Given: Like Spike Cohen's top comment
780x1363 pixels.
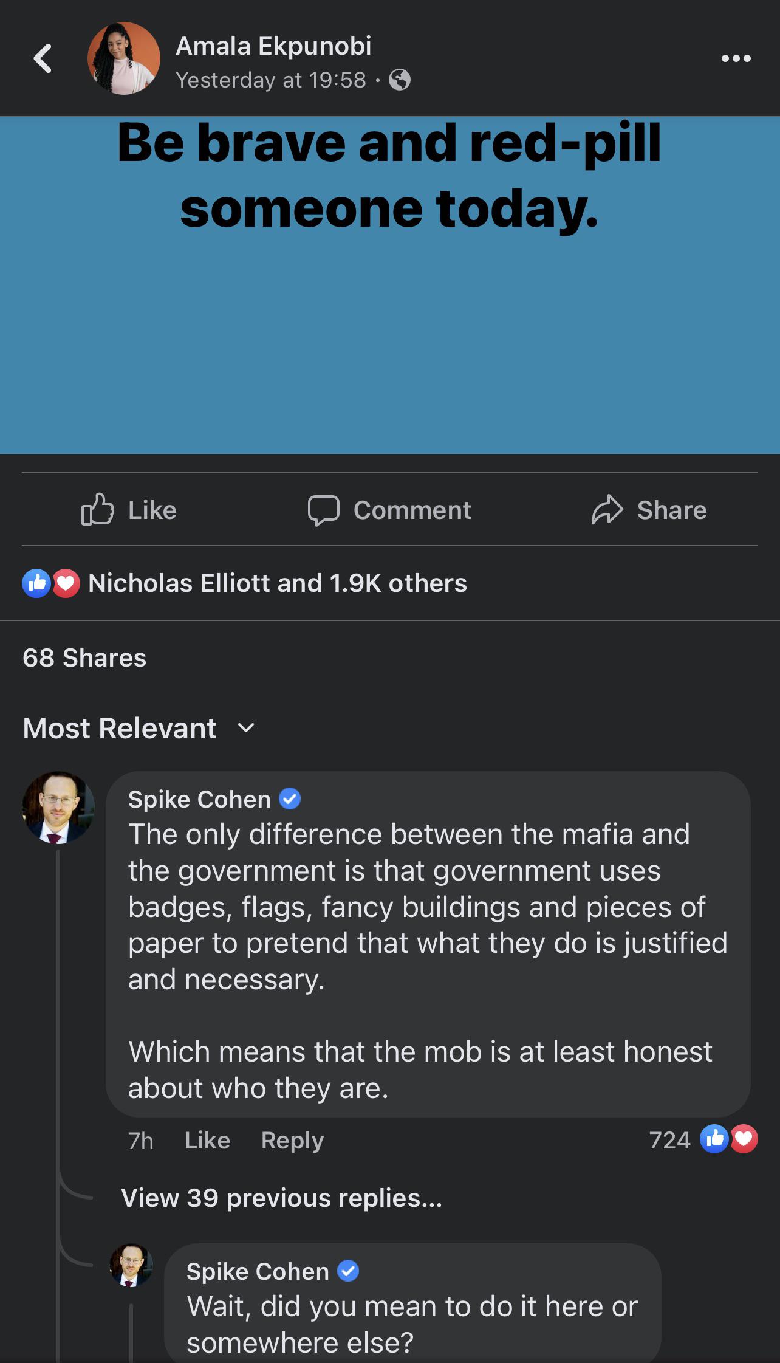Looking at the screenshot, I should [207, 1140].
